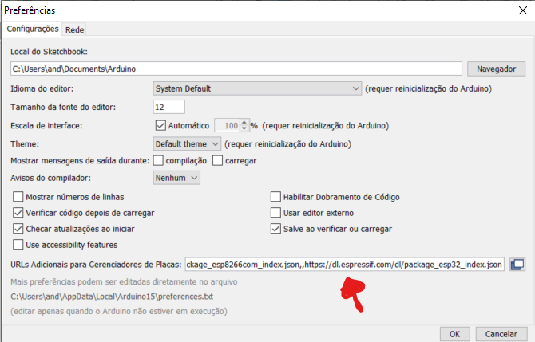Open the Theme dropdown showing Default theme

pyautogui.click(x=187, y=144)
